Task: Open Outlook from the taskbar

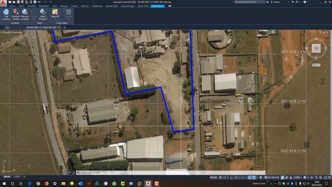Action: point(80,183)
